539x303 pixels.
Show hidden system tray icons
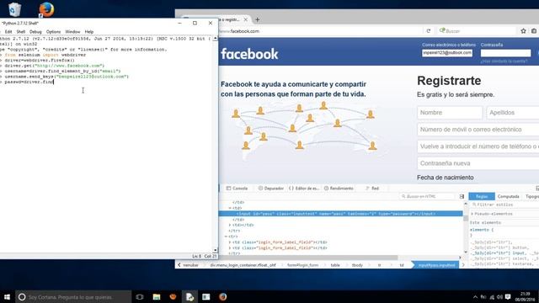coord(475,297)
